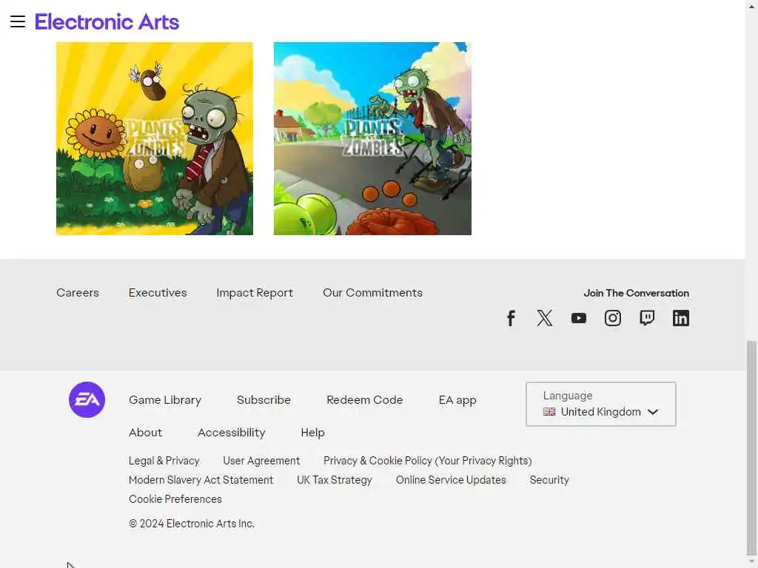
Task: Click the round purple EA logo
Action: [87, 400]
